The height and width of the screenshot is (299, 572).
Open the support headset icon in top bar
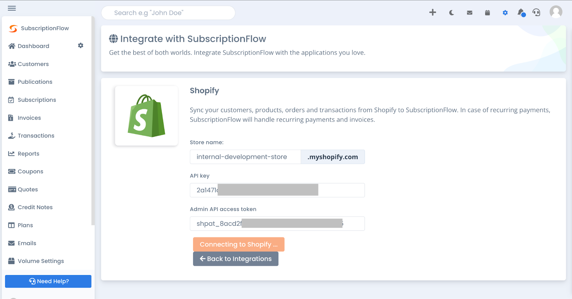(x=536, y=13)
